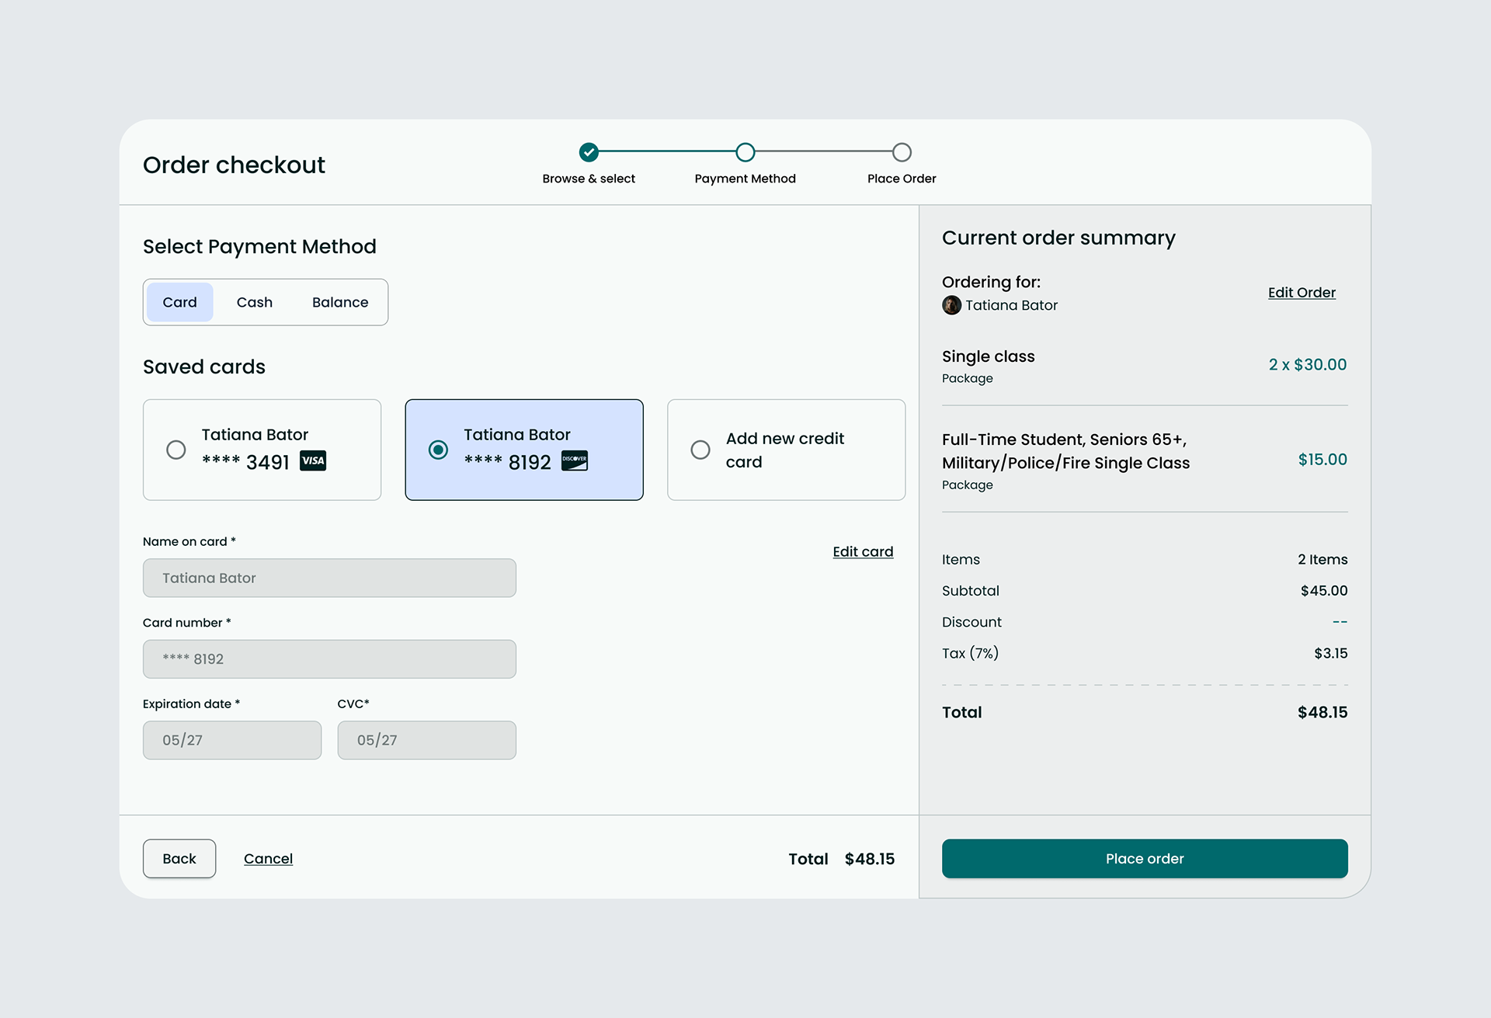Click the Edit card link
This screenshot has height=1018, width=1491.
(863, 551)
